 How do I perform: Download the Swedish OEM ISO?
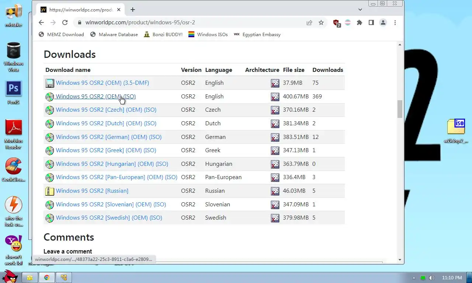109,218
